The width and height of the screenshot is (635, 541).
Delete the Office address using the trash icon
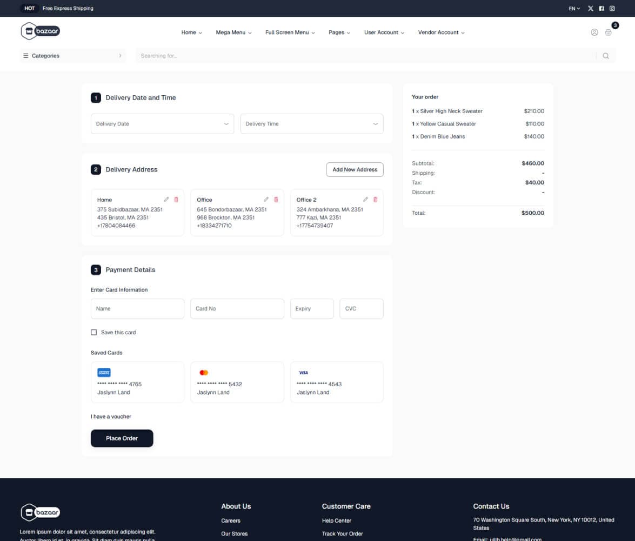(x=276, y=199)
